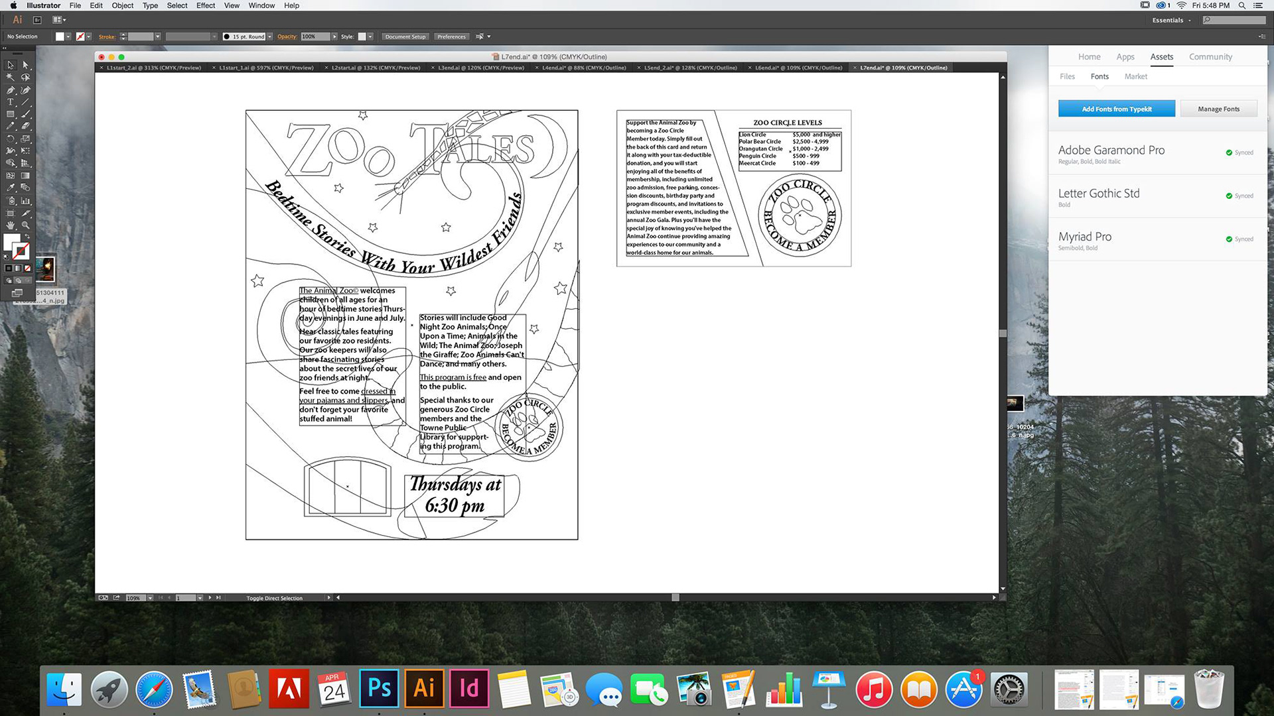Screen dimensions: 1274x716
Task: Switch to L3end.ai document tab
Action: pyautogui.click(x=480, y=68)
